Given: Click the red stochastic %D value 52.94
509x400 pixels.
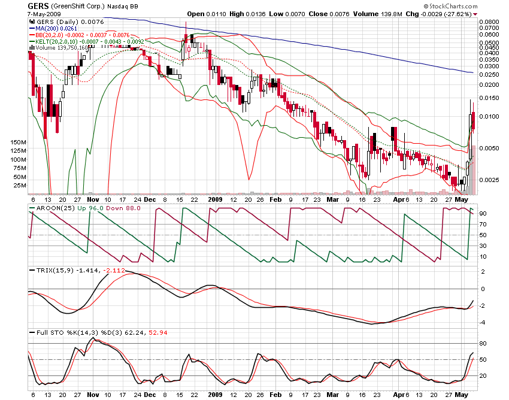Looking at the screenshot, I should [x=158, y=332].
